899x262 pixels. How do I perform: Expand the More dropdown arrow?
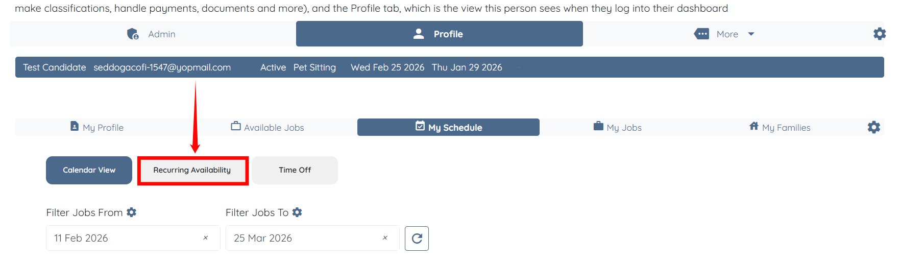click(x=751, y=34)
